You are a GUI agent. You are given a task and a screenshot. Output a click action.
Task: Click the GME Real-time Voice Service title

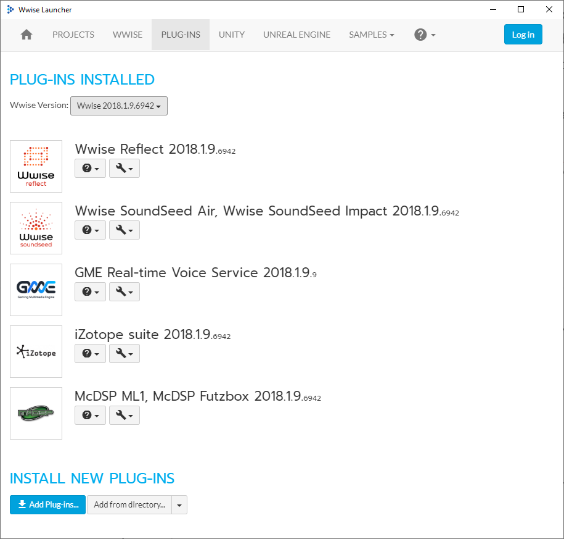pos(195,273)
